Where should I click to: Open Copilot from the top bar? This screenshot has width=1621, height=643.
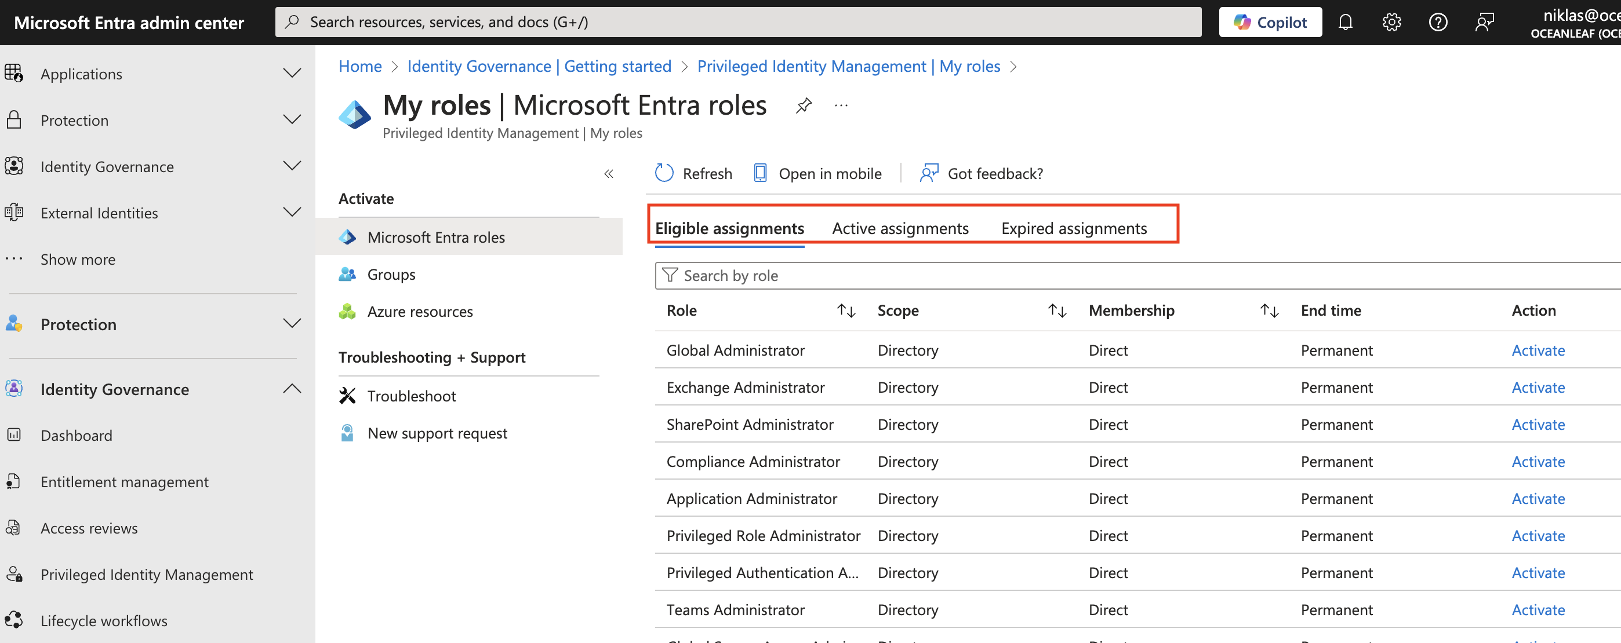coord(1270,21)
